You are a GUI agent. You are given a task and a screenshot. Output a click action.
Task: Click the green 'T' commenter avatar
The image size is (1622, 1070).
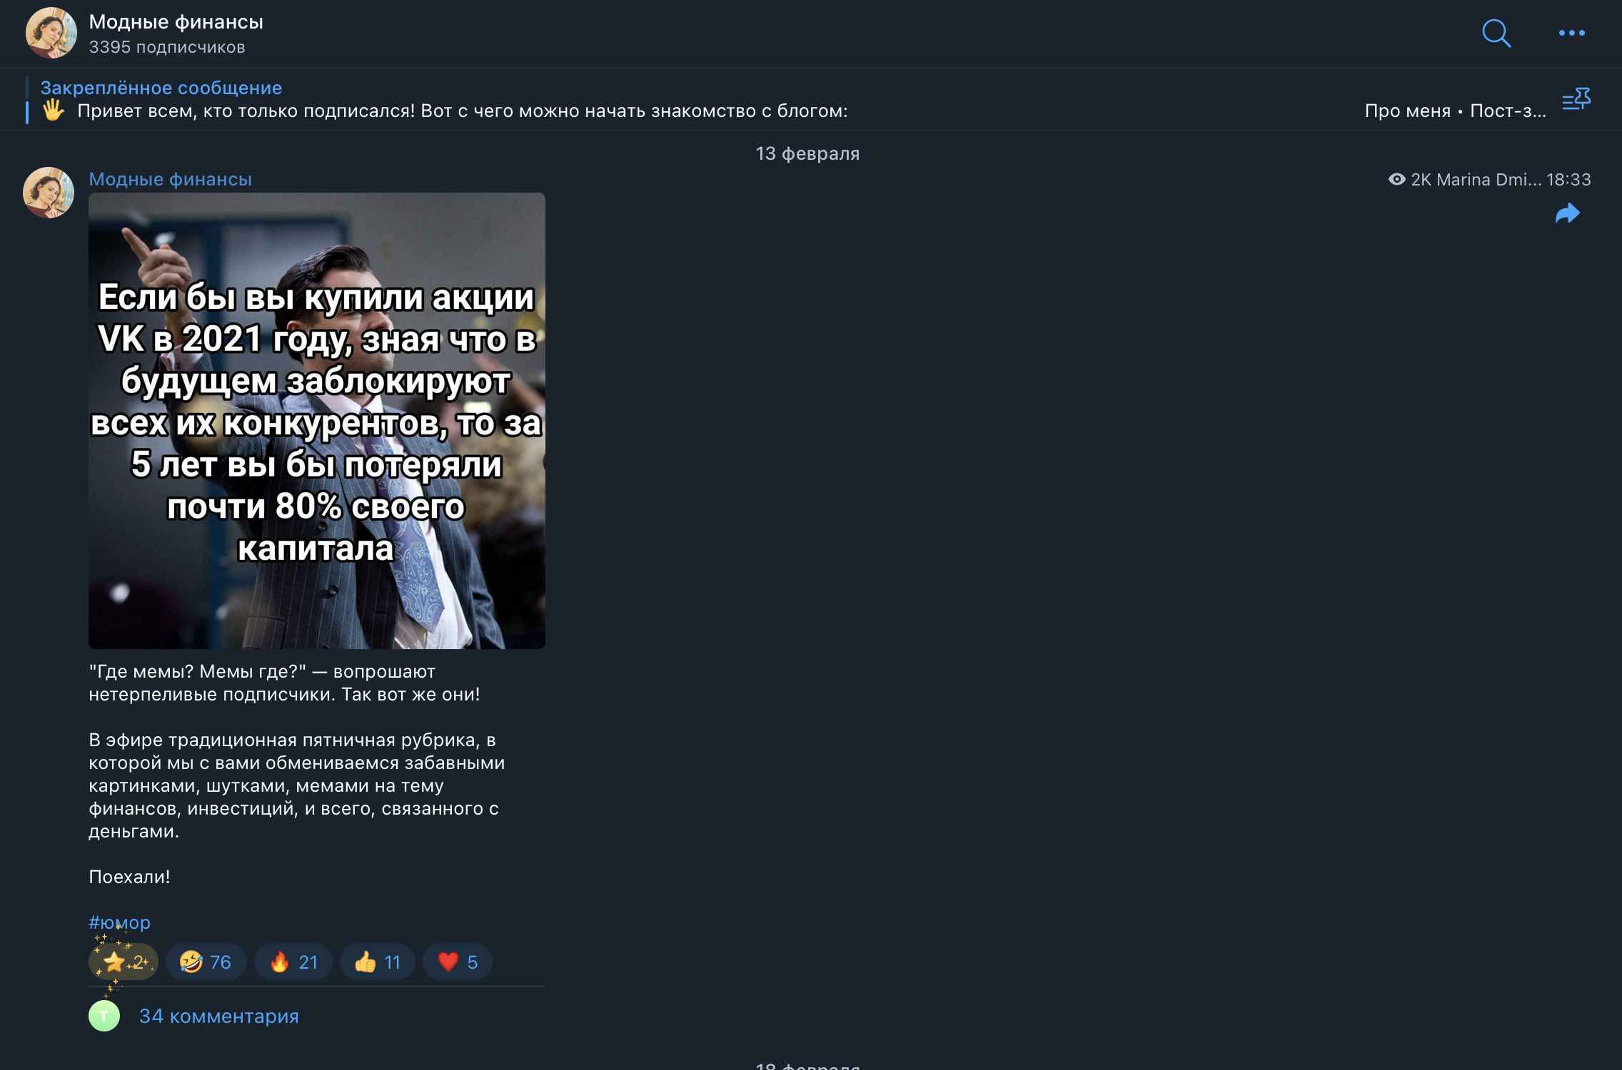point(104,1017)
